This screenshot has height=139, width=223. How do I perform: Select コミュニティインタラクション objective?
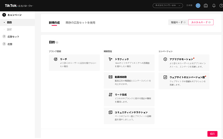[x=129, y=116]
